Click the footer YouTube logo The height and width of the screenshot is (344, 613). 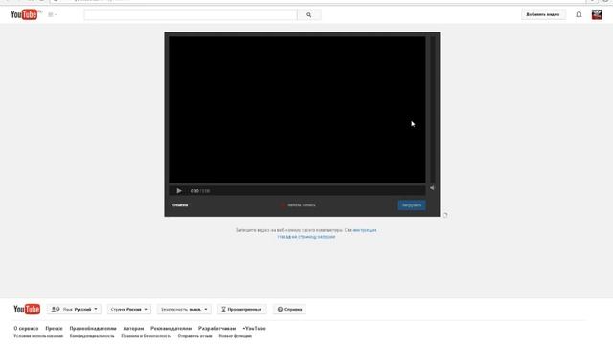[27, 309]
